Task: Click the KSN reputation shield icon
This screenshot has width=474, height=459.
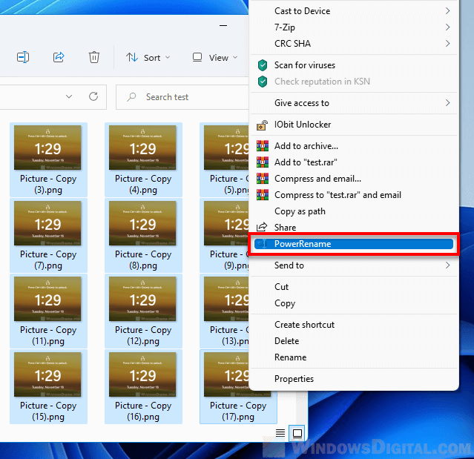Action: [x=263, y=82]
